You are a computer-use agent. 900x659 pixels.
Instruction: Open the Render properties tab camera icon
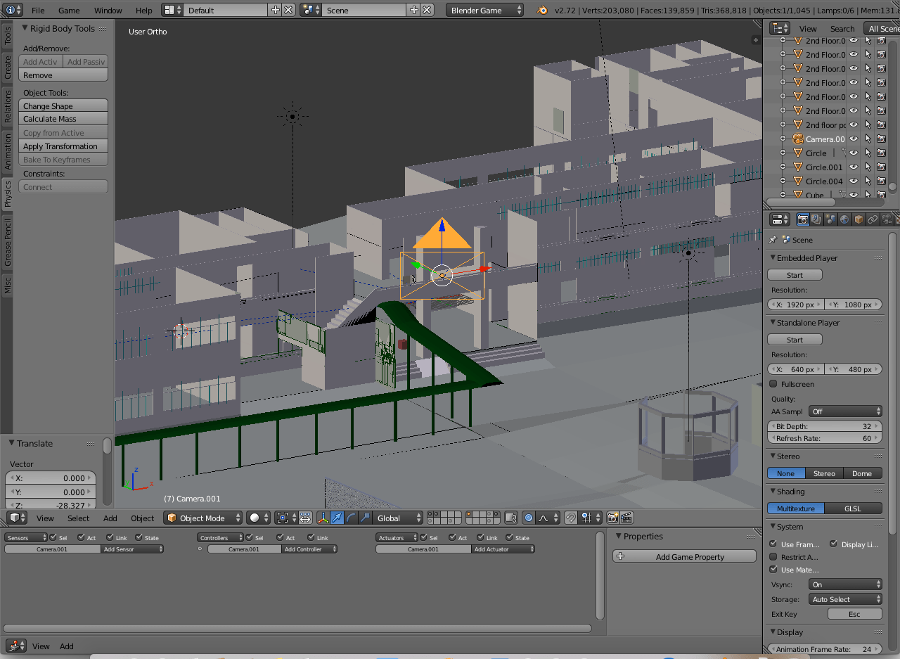coord(802,219)
